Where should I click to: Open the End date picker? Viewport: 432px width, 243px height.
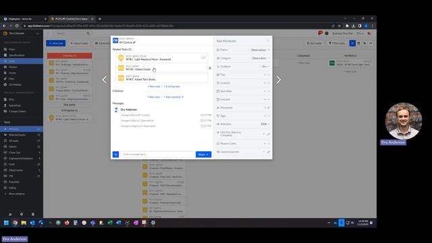tap(267, 99)
